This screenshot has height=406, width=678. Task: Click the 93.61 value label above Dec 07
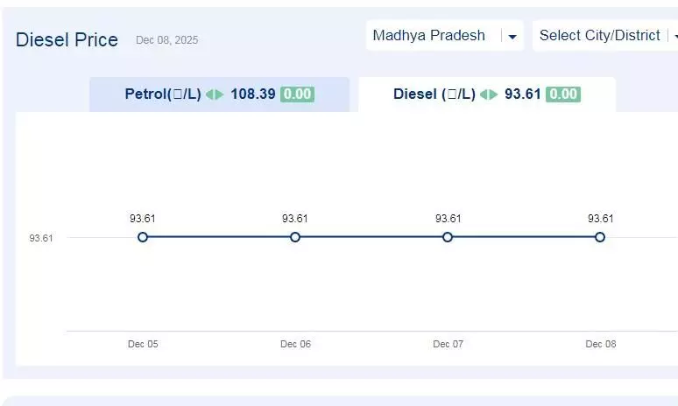coord(448,219)
